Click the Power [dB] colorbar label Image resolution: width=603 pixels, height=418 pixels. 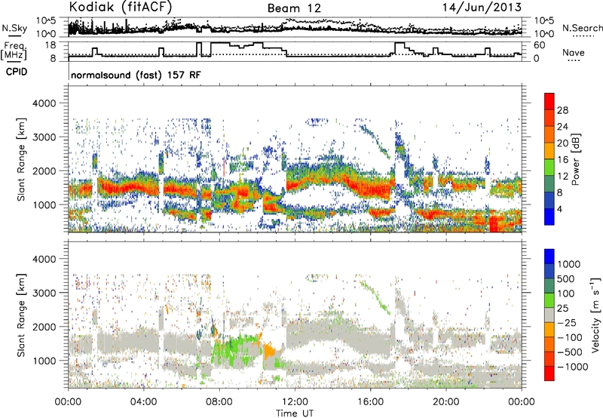[x=575, y=159]
